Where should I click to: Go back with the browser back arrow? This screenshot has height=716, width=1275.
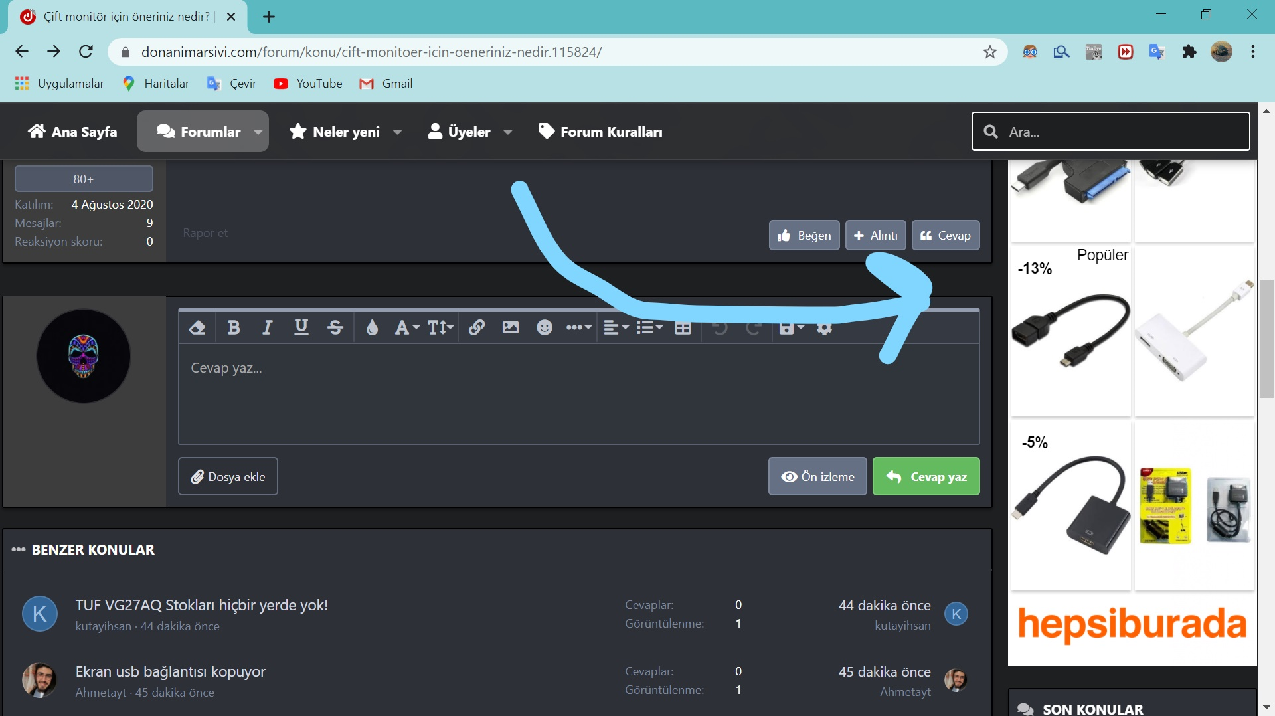(x=22, y=52)
